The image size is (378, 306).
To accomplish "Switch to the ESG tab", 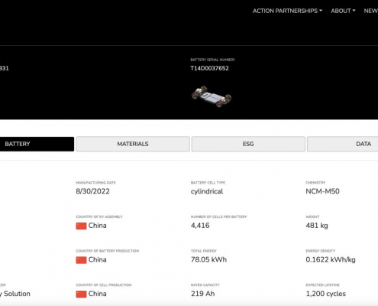I will tap(248, 144).
